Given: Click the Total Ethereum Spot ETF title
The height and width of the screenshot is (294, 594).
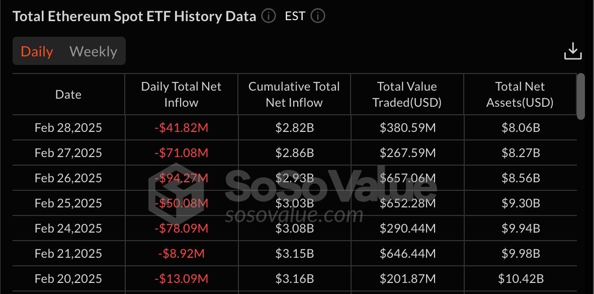Looking at the screenshot, I should point(135,16).
